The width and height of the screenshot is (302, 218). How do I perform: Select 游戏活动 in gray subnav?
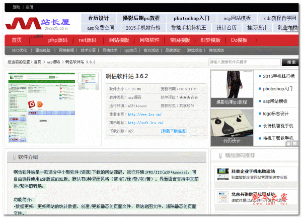[x=194, y=50]
